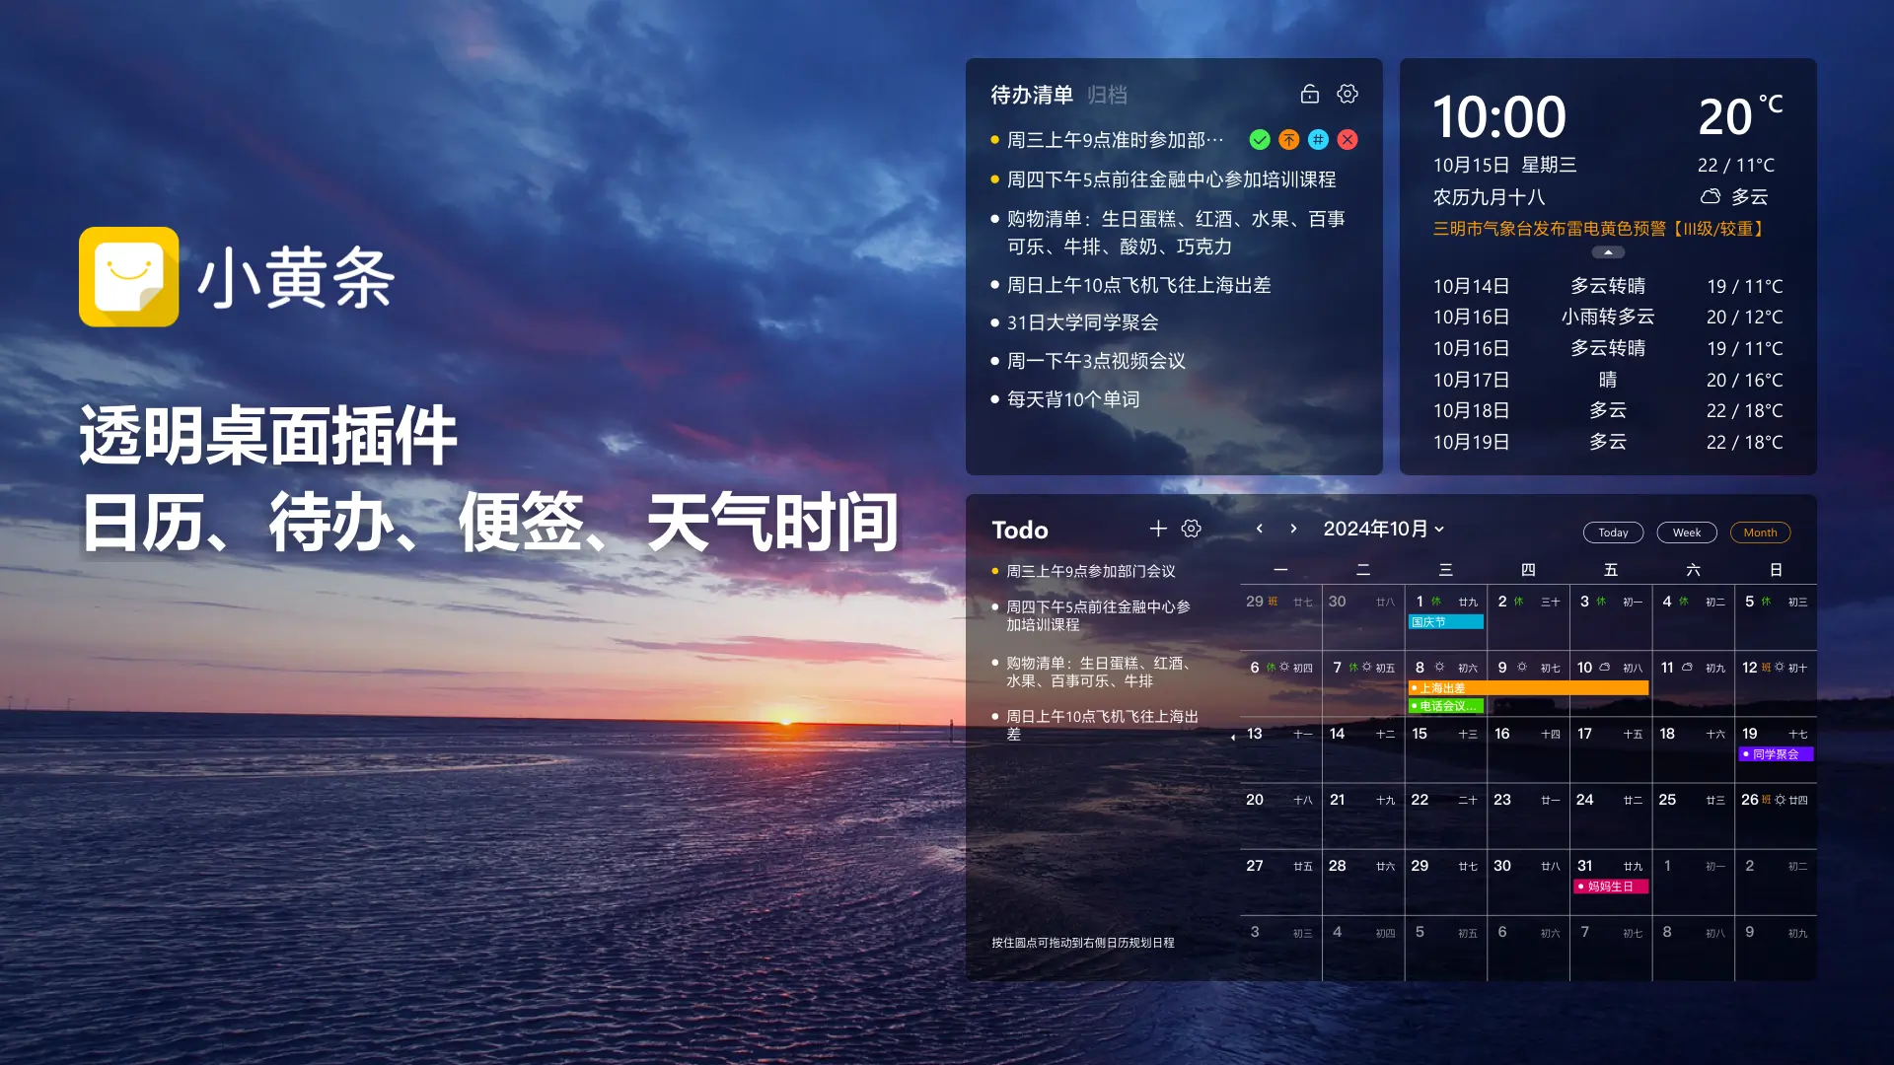Switch calendar to Today view

click(1613, 532)
